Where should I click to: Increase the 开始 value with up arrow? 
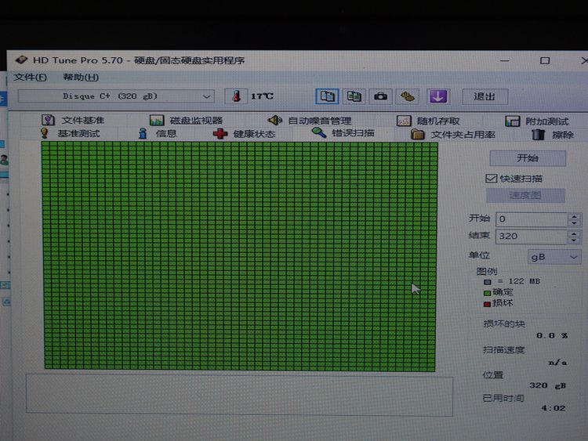click(x=574, y=216)
